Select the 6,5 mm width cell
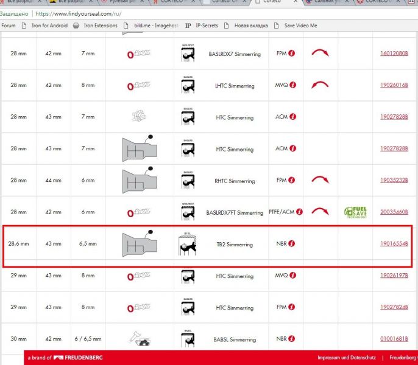 (88, 243)
